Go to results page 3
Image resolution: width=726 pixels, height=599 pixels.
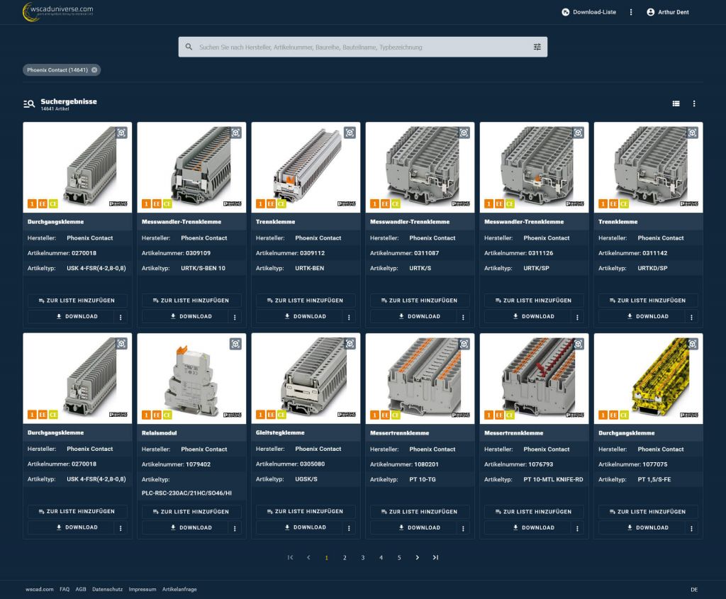click(x=362, y=557)
